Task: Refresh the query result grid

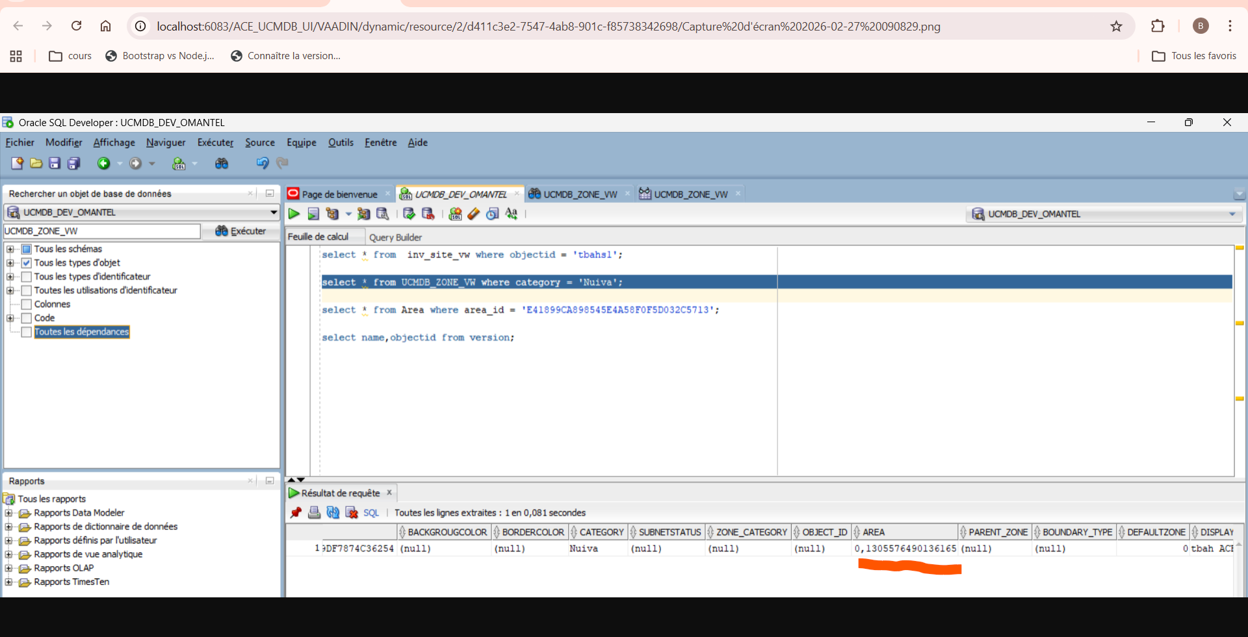Action: click(x=333, y=513)
